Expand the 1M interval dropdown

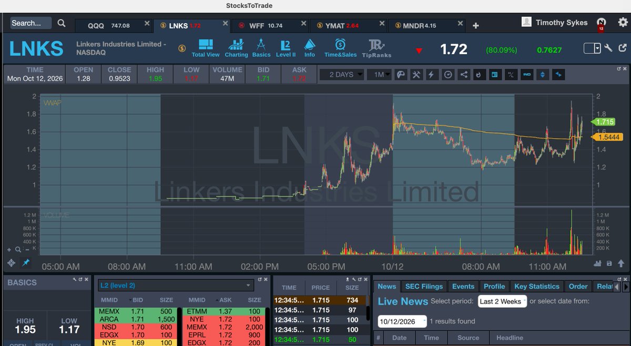(379, 75)
